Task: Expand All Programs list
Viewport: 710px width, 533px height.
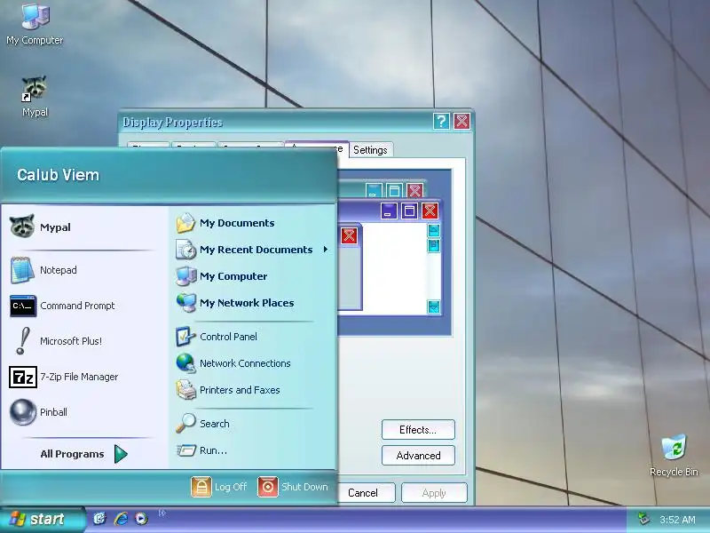Action: tap(84, 454)
